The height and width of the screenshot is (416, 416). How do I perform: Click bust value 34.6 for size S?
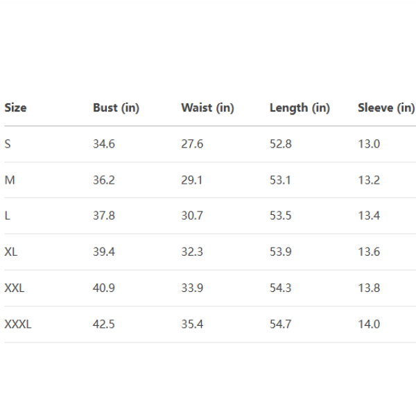(x=104, y=144)
